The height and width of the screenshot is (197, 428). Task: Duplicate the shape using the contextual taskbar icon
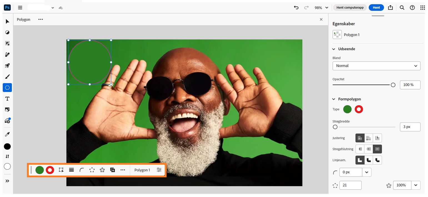coord(112,170)
